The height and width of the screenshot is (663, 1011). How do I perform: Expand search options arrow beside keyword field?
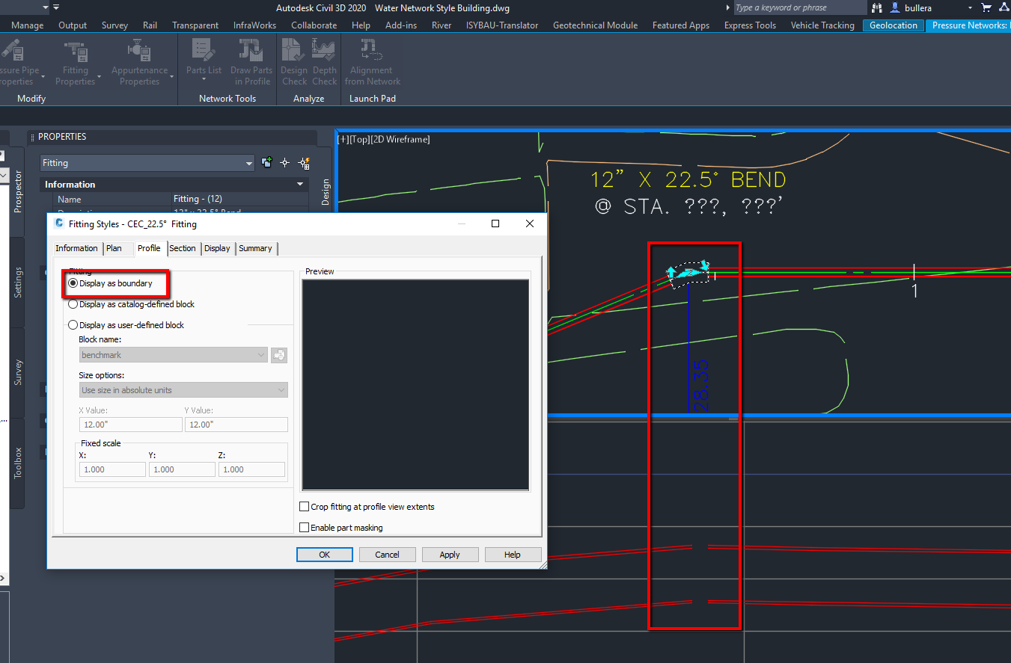729,7
